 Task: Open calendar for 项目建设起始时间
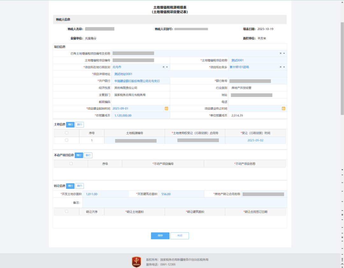tap(166, 108)
